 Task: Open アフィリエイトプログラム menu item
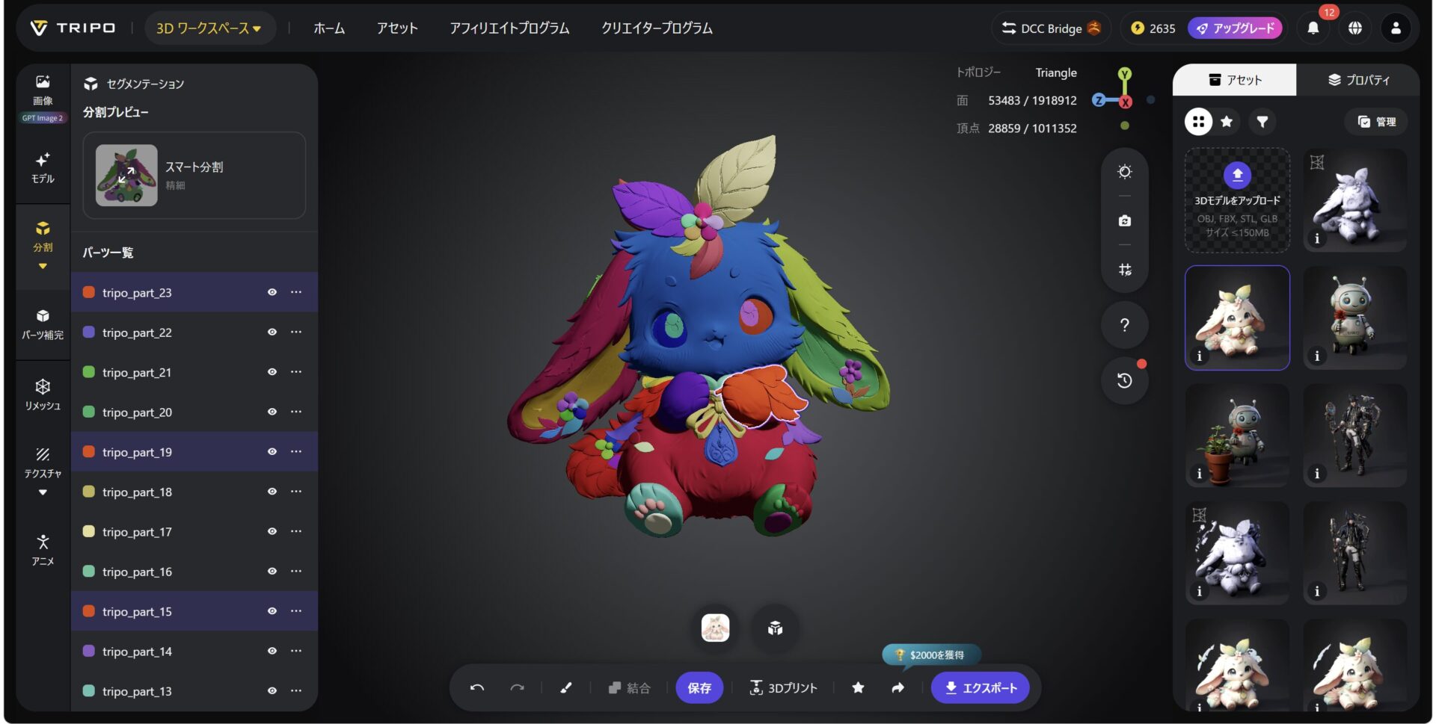coord(509,28)
